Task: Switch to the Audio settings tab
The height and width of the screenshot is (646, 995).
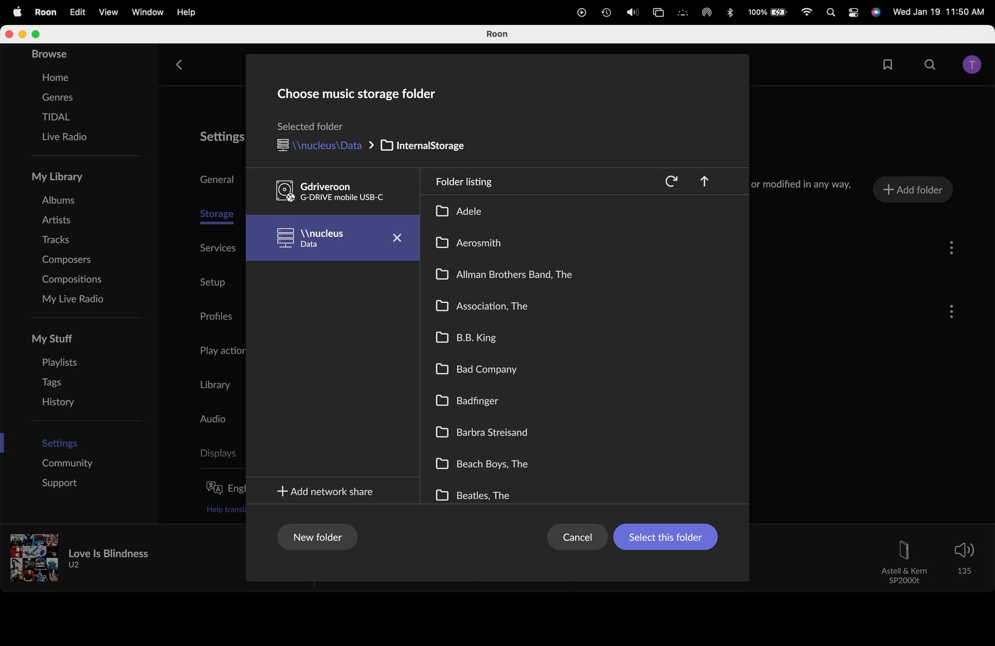Action: click(x=212, y=419)
